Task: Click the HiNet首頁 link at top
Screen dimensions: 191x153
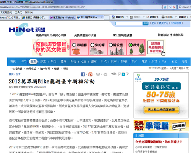Action: 176,23
